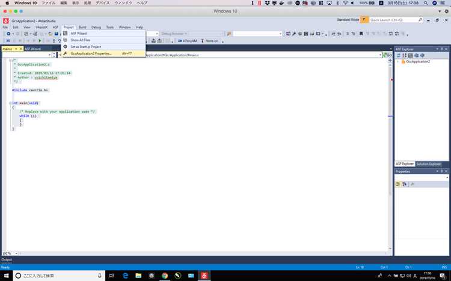This screenshot has width=451, height=281.
Task: Click the None on tool selector button
Action: click(x=209, y=41)
